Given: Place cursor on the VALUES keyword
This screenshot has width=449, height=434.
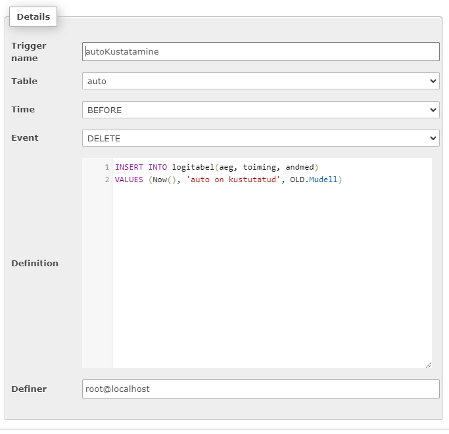Looking at the screenshot, I should tap(129, 180).
